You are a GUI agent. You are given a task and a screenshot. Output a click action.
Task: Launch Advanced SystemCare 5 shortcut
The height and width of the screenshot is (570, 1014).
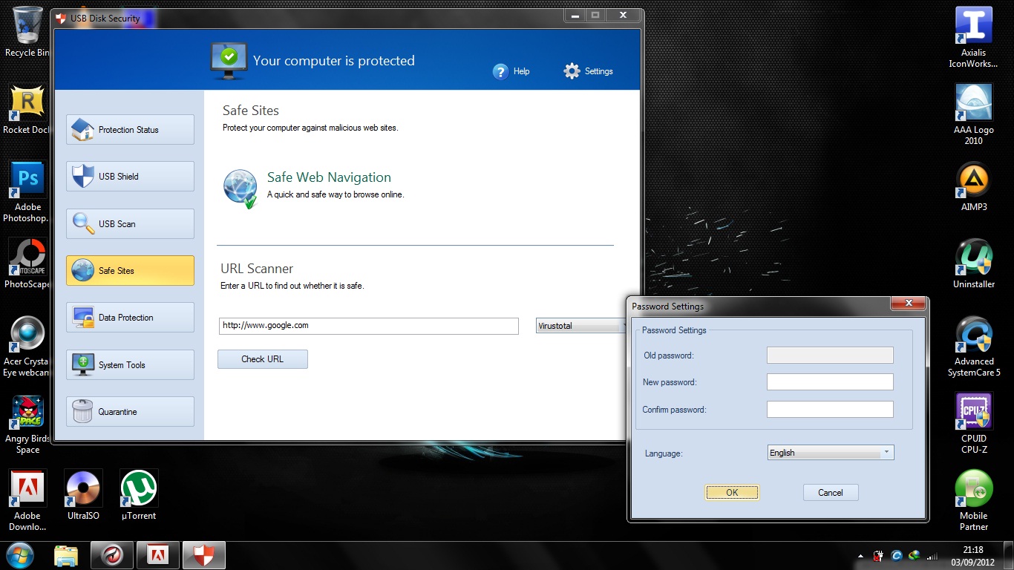point(973,346)
